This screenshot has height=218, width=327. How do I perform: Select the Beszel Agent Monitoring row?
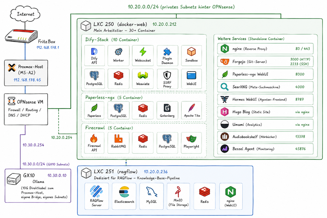pos(265,149)
